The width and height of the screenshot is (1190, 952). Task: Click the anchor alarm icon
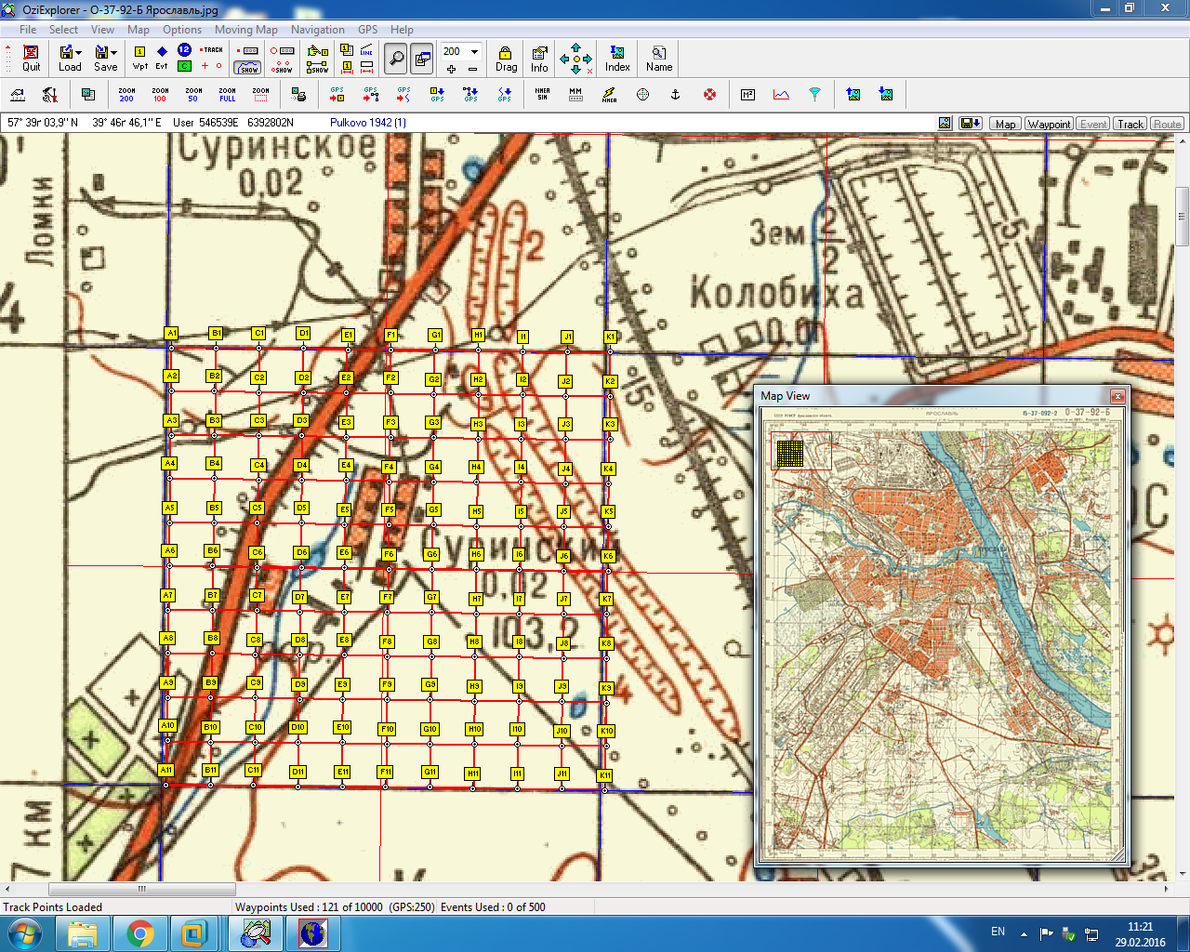tap(676, 94)
